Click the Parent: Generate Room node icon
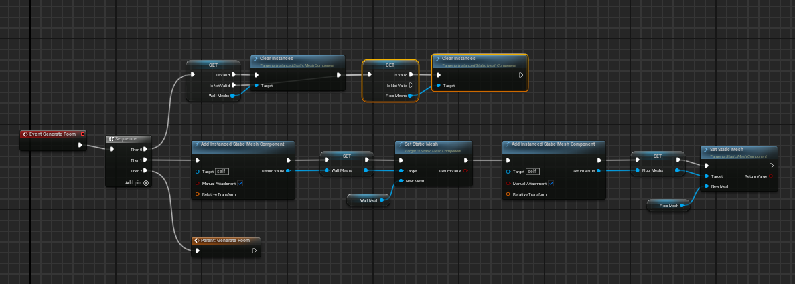 point(196,240)
